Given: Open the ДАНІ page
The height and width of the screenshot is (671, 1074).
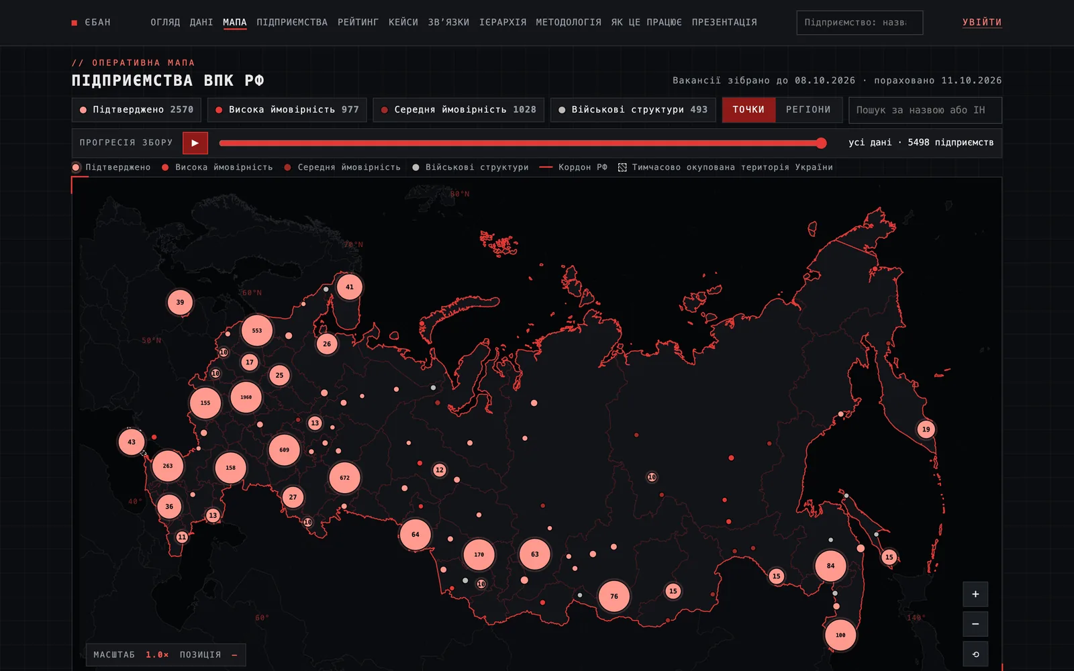Looking at the screenshot, I should tap(201, 22).
